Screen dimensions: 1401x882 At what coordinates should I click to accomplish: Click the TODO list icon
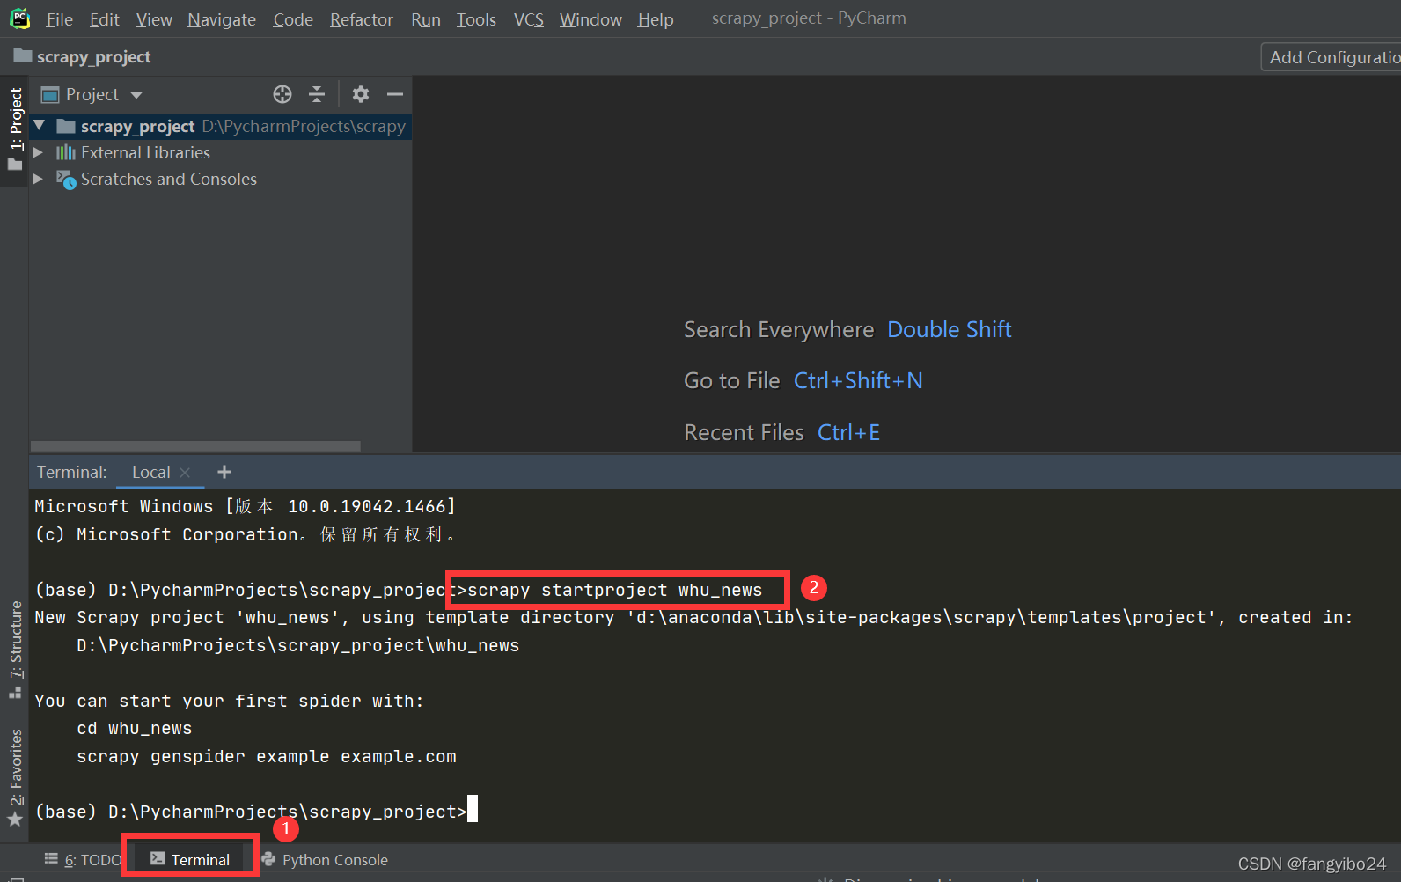[x=51, y=859]
